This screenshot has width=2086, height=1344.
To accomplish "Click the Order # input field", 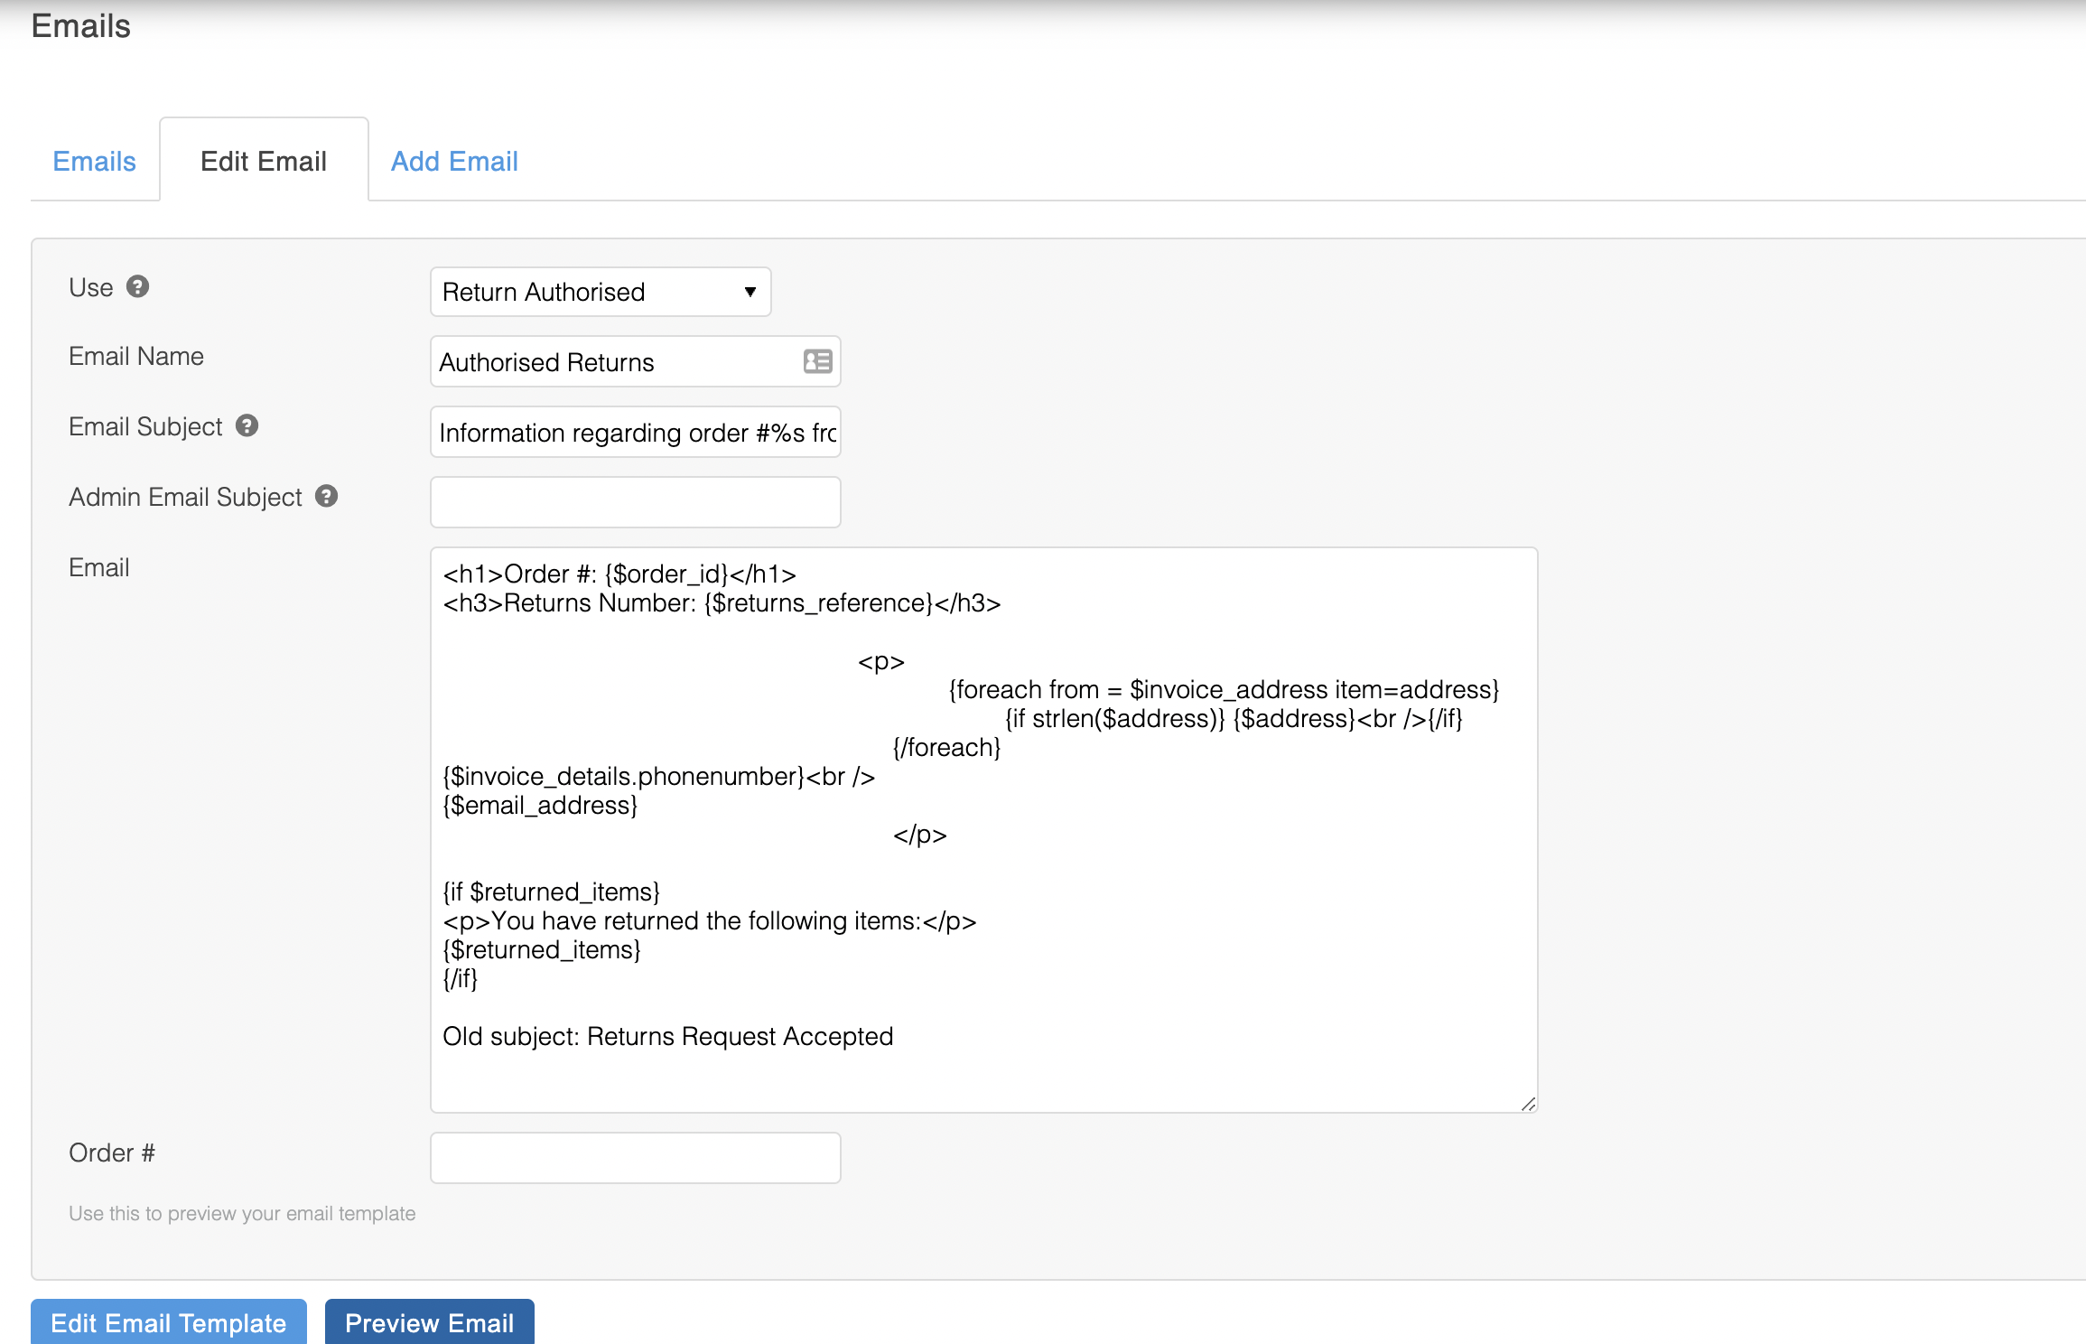I will tap(636, 1158).
